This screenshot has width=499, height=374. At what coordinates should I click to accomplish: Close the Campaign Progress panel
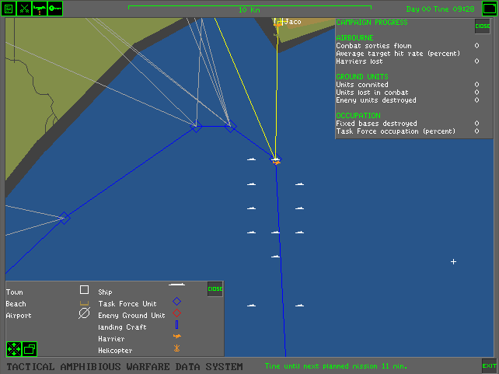[x=483, y=26]
